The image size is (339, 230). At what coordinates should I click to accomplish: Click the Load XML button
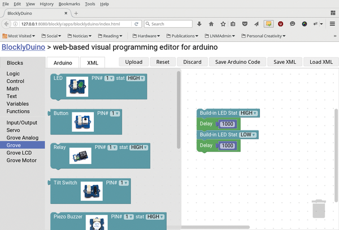[321, 62]
